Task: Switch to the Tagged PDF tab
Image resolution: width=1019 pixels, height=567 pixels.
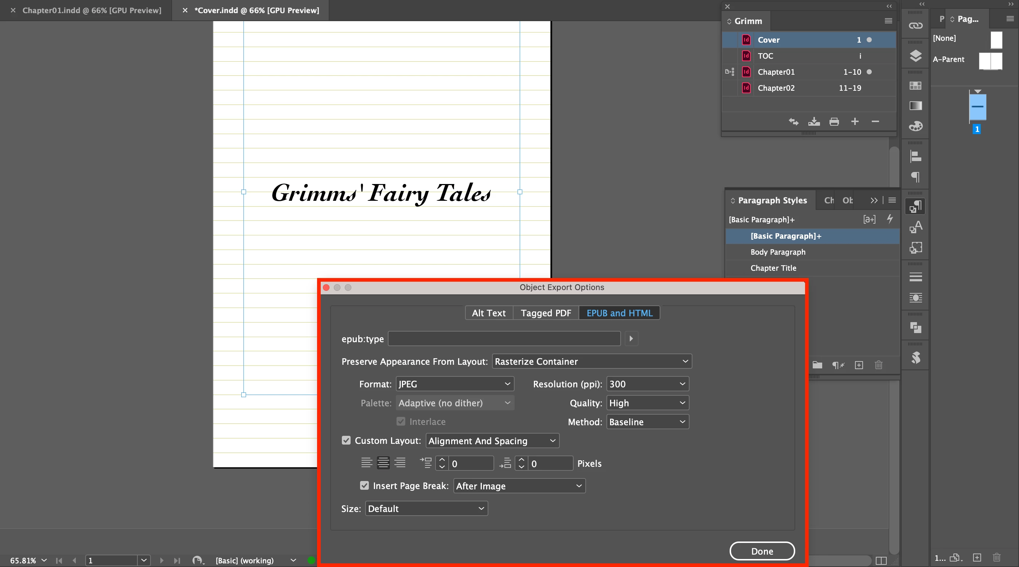Action: click(546, 313)
